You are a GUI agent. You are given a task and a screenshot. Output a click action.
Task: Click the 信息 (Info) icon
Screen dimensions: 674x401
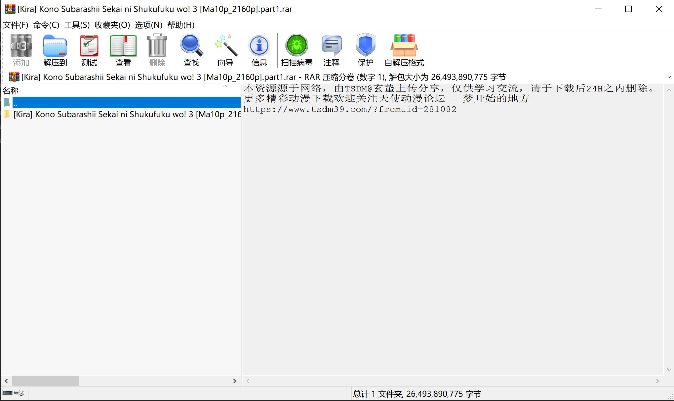pyautogui.click(x=259, y=50)
